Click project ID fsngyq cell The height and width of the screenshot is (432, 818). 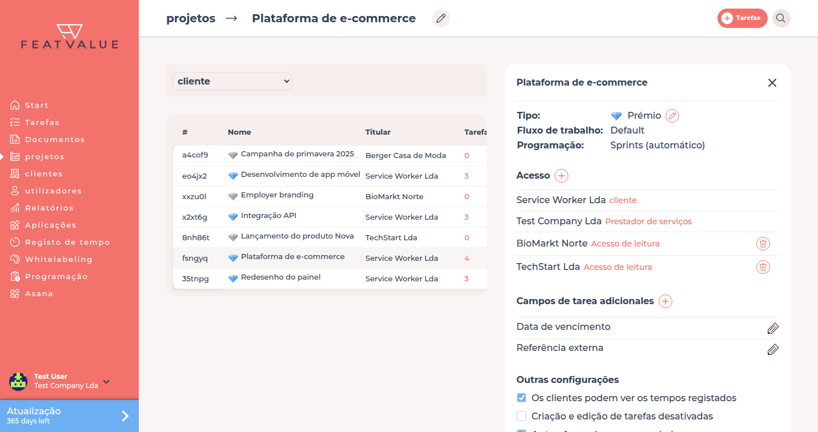(x=195, y=258)
